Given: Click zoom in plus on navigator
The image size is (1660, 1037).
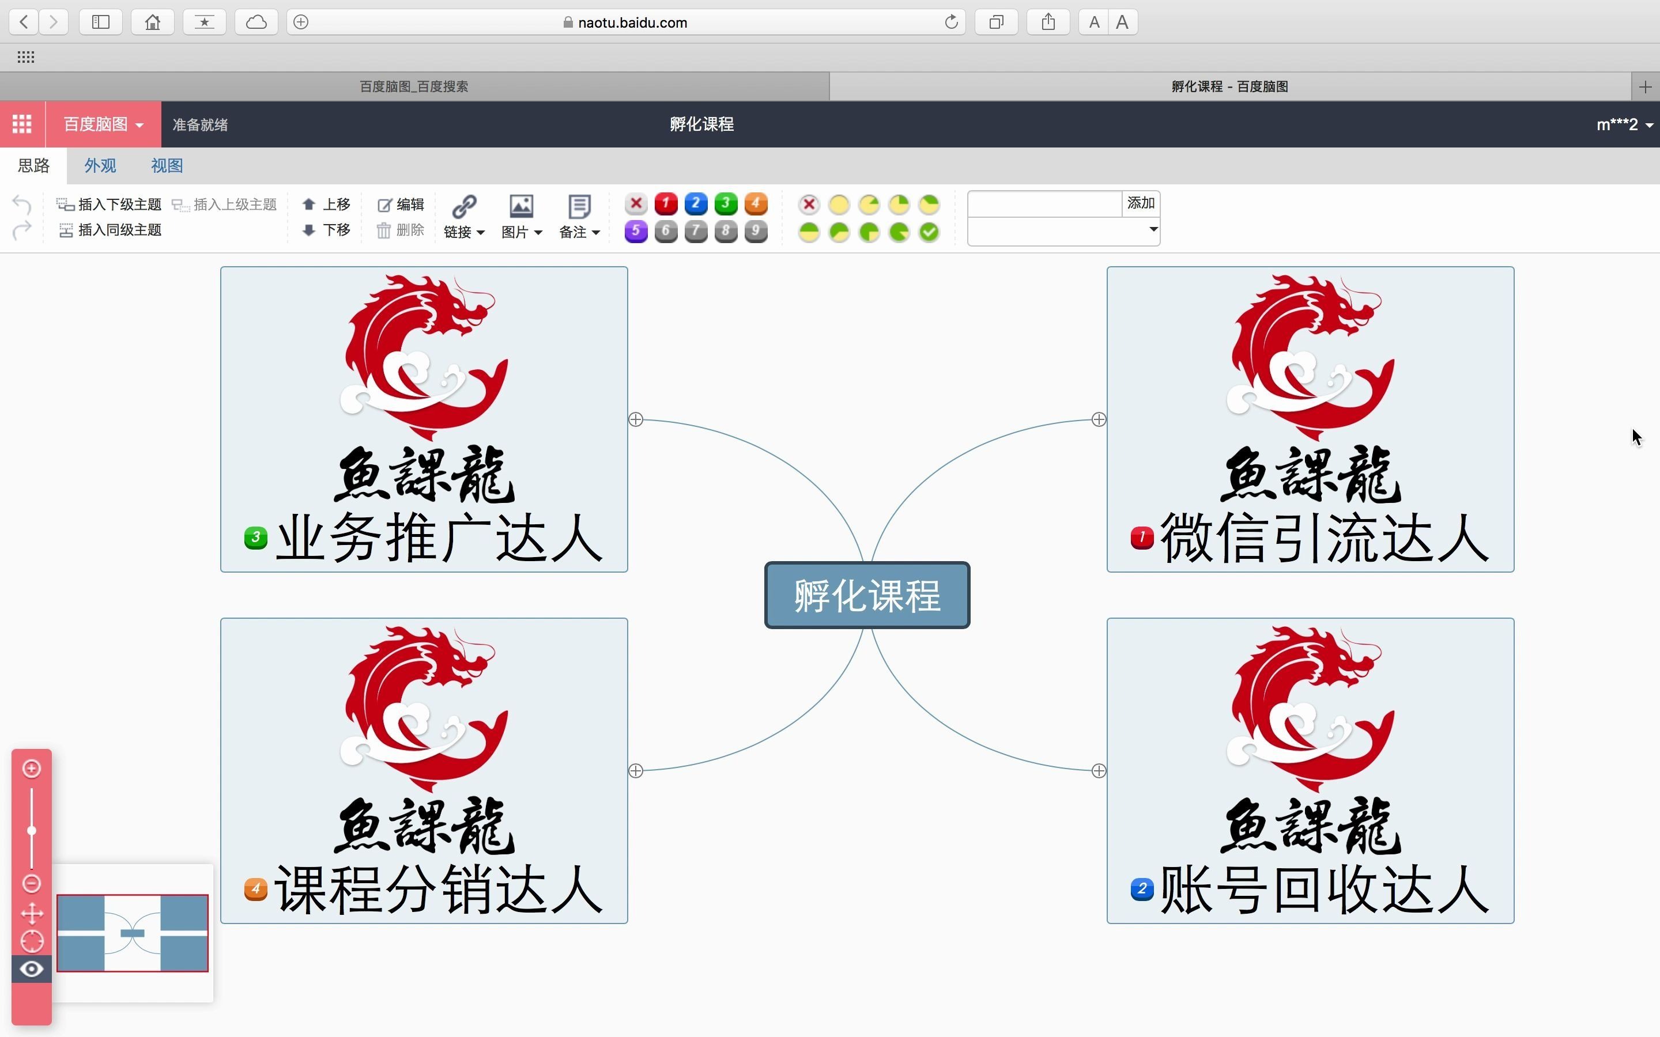Looking at the screenshot, I should coord(32,768).
